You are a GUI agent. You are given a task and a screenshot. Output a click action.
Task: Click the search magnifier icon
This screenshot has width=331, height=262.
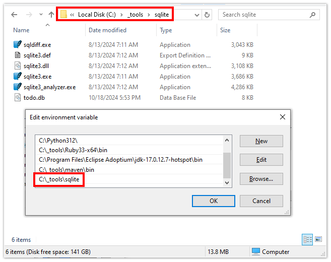pyautogui.click(x=314, y=15)
